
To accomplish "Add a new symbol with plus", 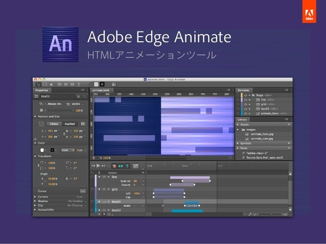I will click(289, 143).
